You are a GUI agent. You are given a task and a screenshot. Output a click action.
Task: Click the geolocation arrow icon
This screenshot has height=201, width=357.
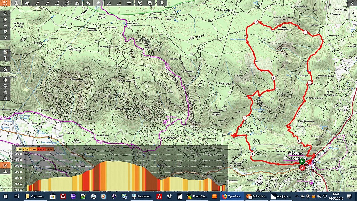5,37
